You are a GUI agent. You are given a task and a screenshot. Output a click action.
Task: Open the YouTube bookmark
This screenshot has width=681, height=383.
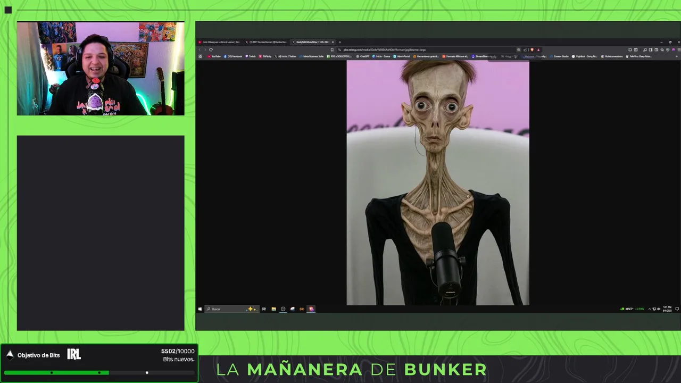click(x=214, y=56)
